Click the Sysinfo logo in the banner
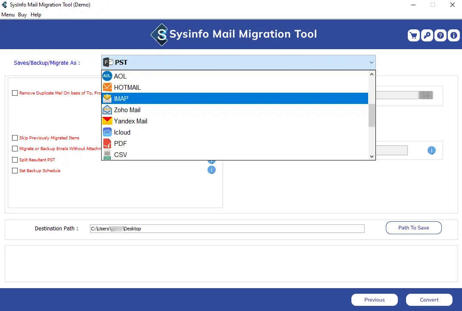The image size is (462, 311). click(159, 35)
